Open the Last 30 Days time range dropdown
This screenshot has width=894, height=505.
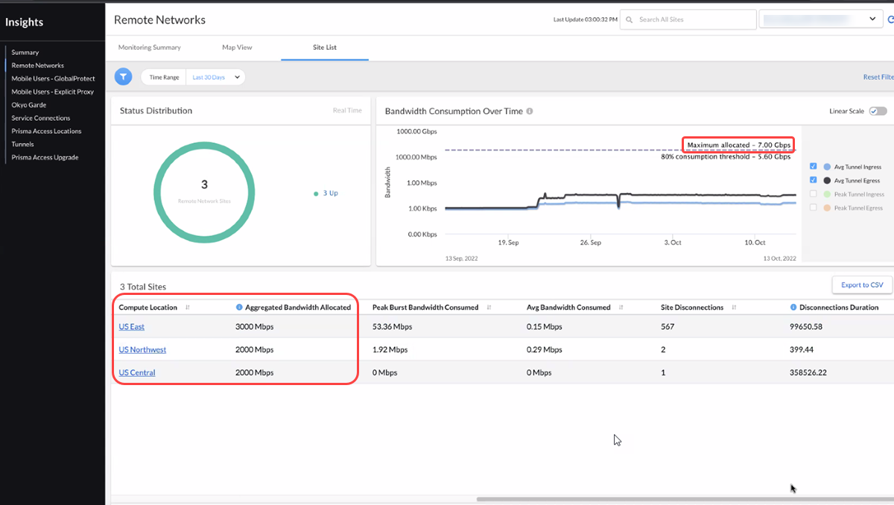216,77
